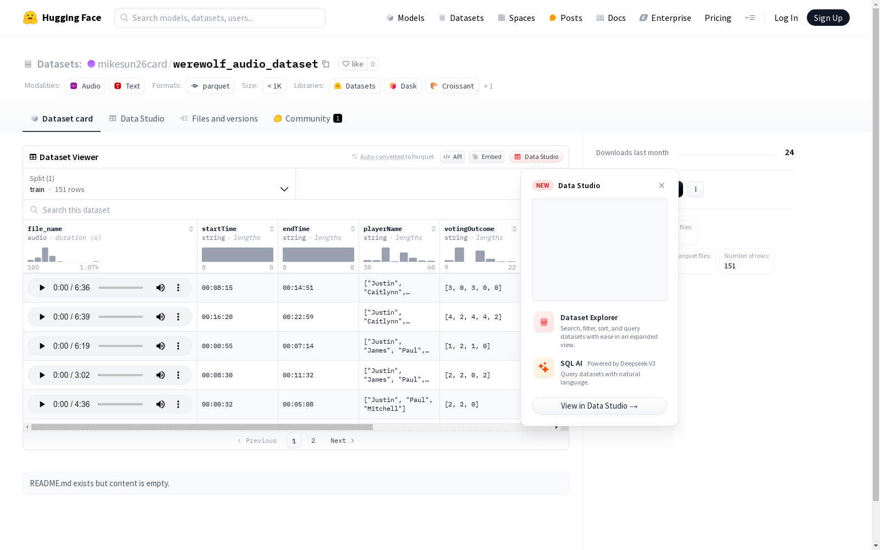880x550 pixels.
Task: Play the 6:19 audio clip
Action: point(42,346)
